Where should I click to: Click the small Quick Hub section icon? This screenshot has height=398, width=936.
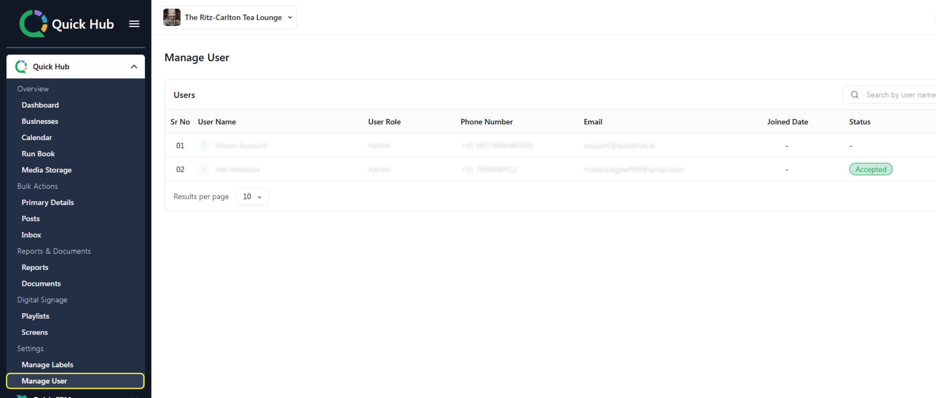tap(21, 67)
